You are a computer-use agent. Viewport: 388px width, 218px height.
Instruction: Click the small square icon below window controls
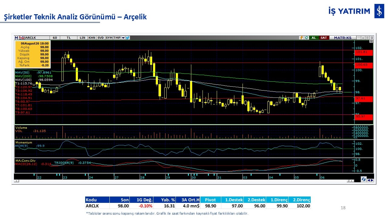[x=371, y=41]
